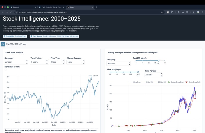Select the Dash tab
The width and height of the screenshot is (205, 133).
80,7
